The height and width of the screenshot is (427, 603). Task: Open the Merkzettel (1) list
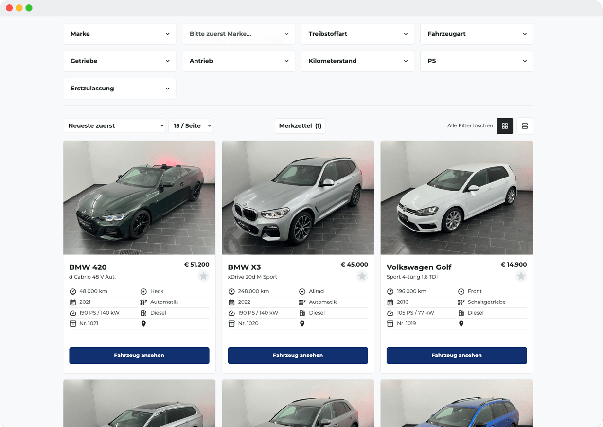(x=300, y=125)
